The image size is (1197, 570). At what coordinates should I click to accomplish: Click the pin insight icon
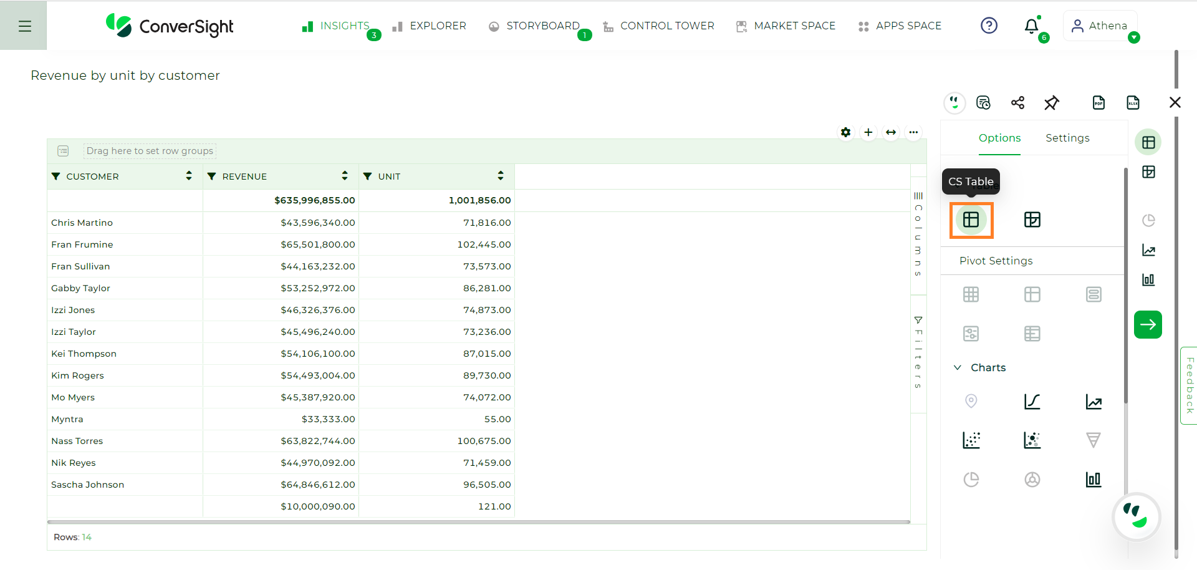click(x=1052, y=103)
